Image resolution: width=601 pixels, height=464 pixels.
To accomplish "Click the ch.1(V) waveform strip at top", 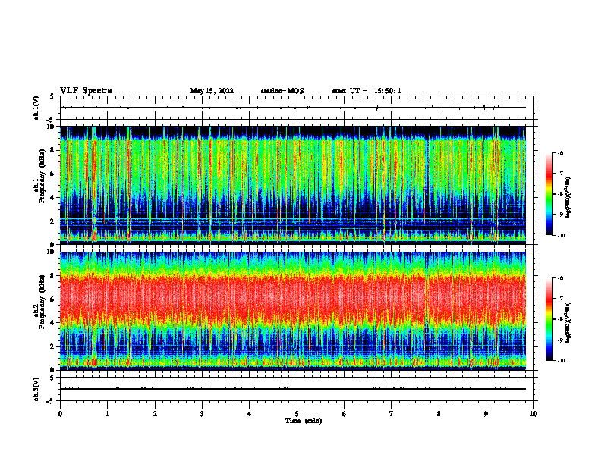I will 297,108.
